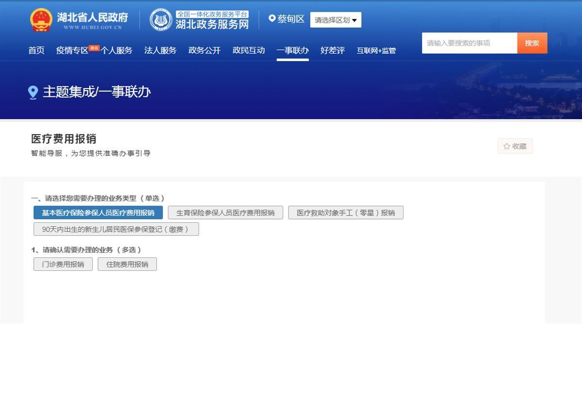Click the red badge on 疫情专区

(x=94, y=47)
